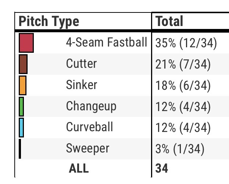
Task: Click the brown Cutter color bar
Action: (23, 64)
